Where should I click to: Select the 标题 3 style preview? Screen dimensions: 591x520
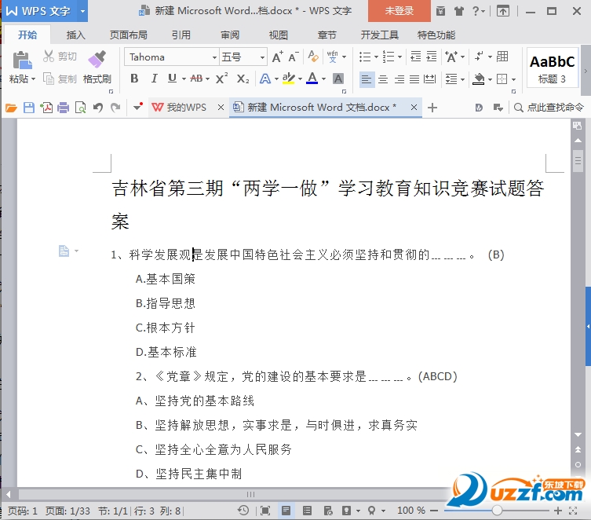click(553, 68)
